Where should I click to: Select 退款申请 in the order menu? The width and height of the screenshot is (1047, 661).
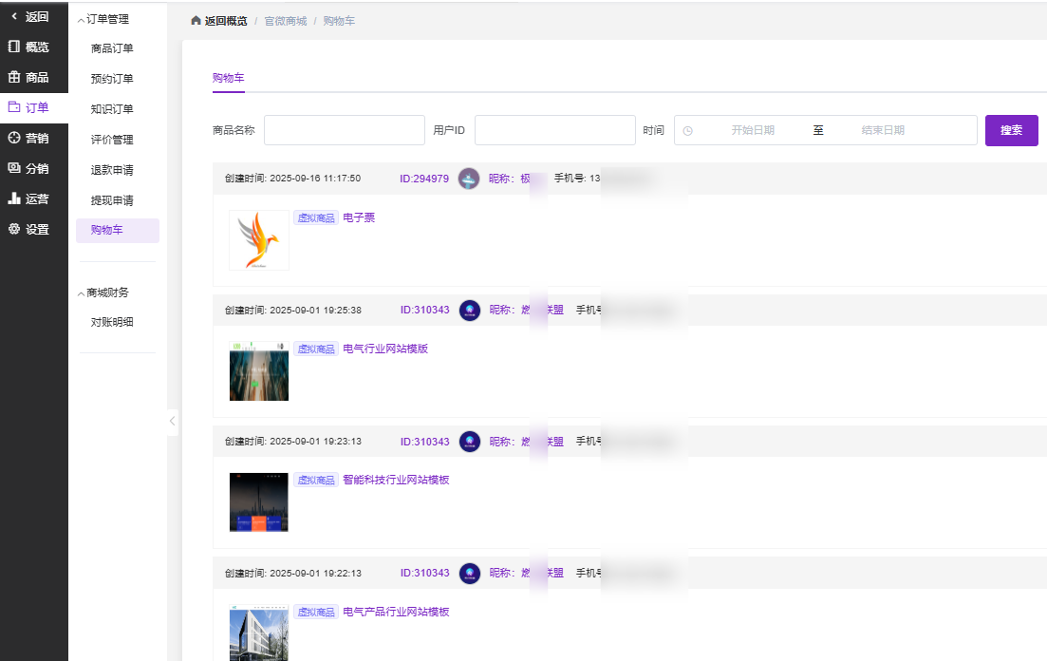[112, 170]
